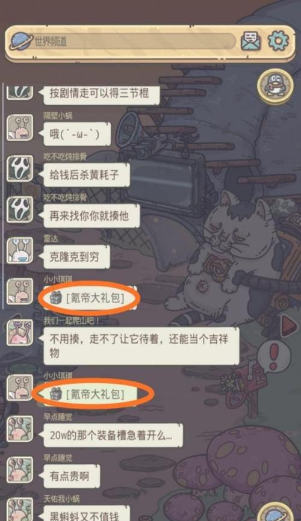Tap 雷达 player avatar
Viewport: 301px width, 521px height.
click(20, 250)
